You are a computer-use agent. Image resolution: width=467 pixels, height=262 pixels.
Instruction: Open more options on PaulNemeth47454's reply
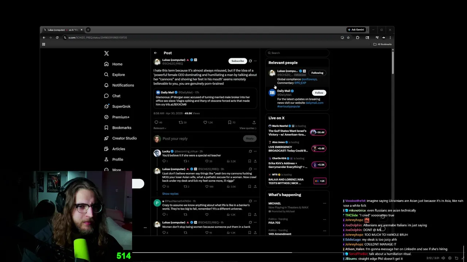[x=255, y=201]
